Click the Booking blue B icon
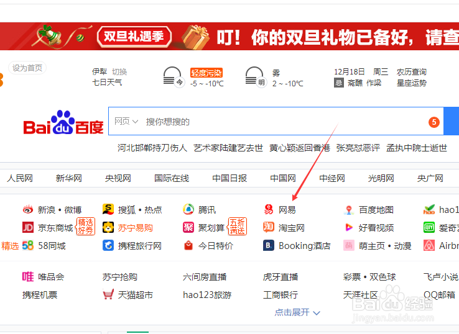 tap(269, 245)
